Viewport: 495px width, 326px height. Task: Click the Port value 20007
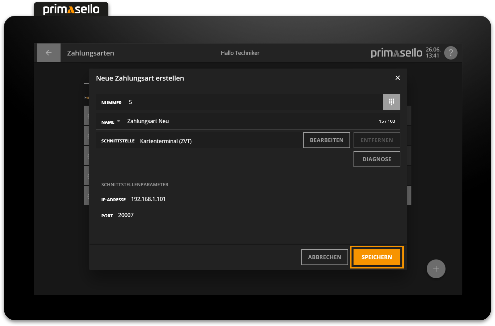tap(126, 215)
